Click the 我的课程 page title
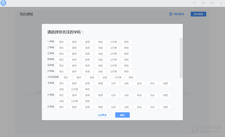The width and height of the screenshot is (225, 137). click(x=26, y=14)
